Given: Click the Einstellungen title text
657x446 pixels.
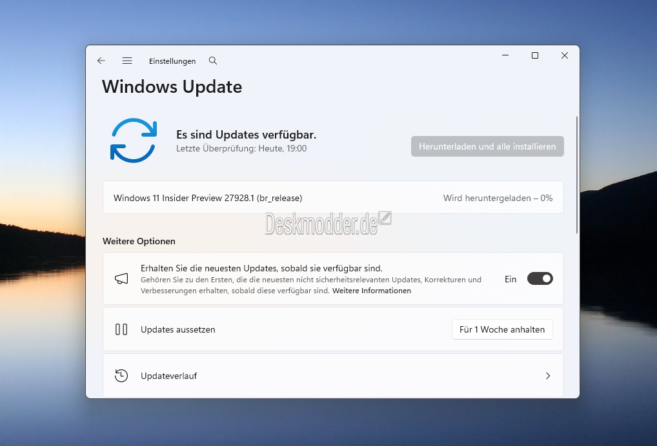Looking at the screenshot, I should point(172,61).
